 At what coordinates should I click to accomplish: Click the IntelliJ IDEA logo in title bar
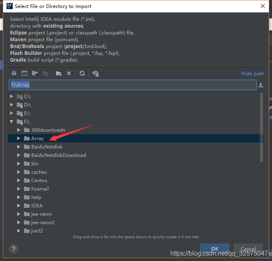[x=9, y=6]
